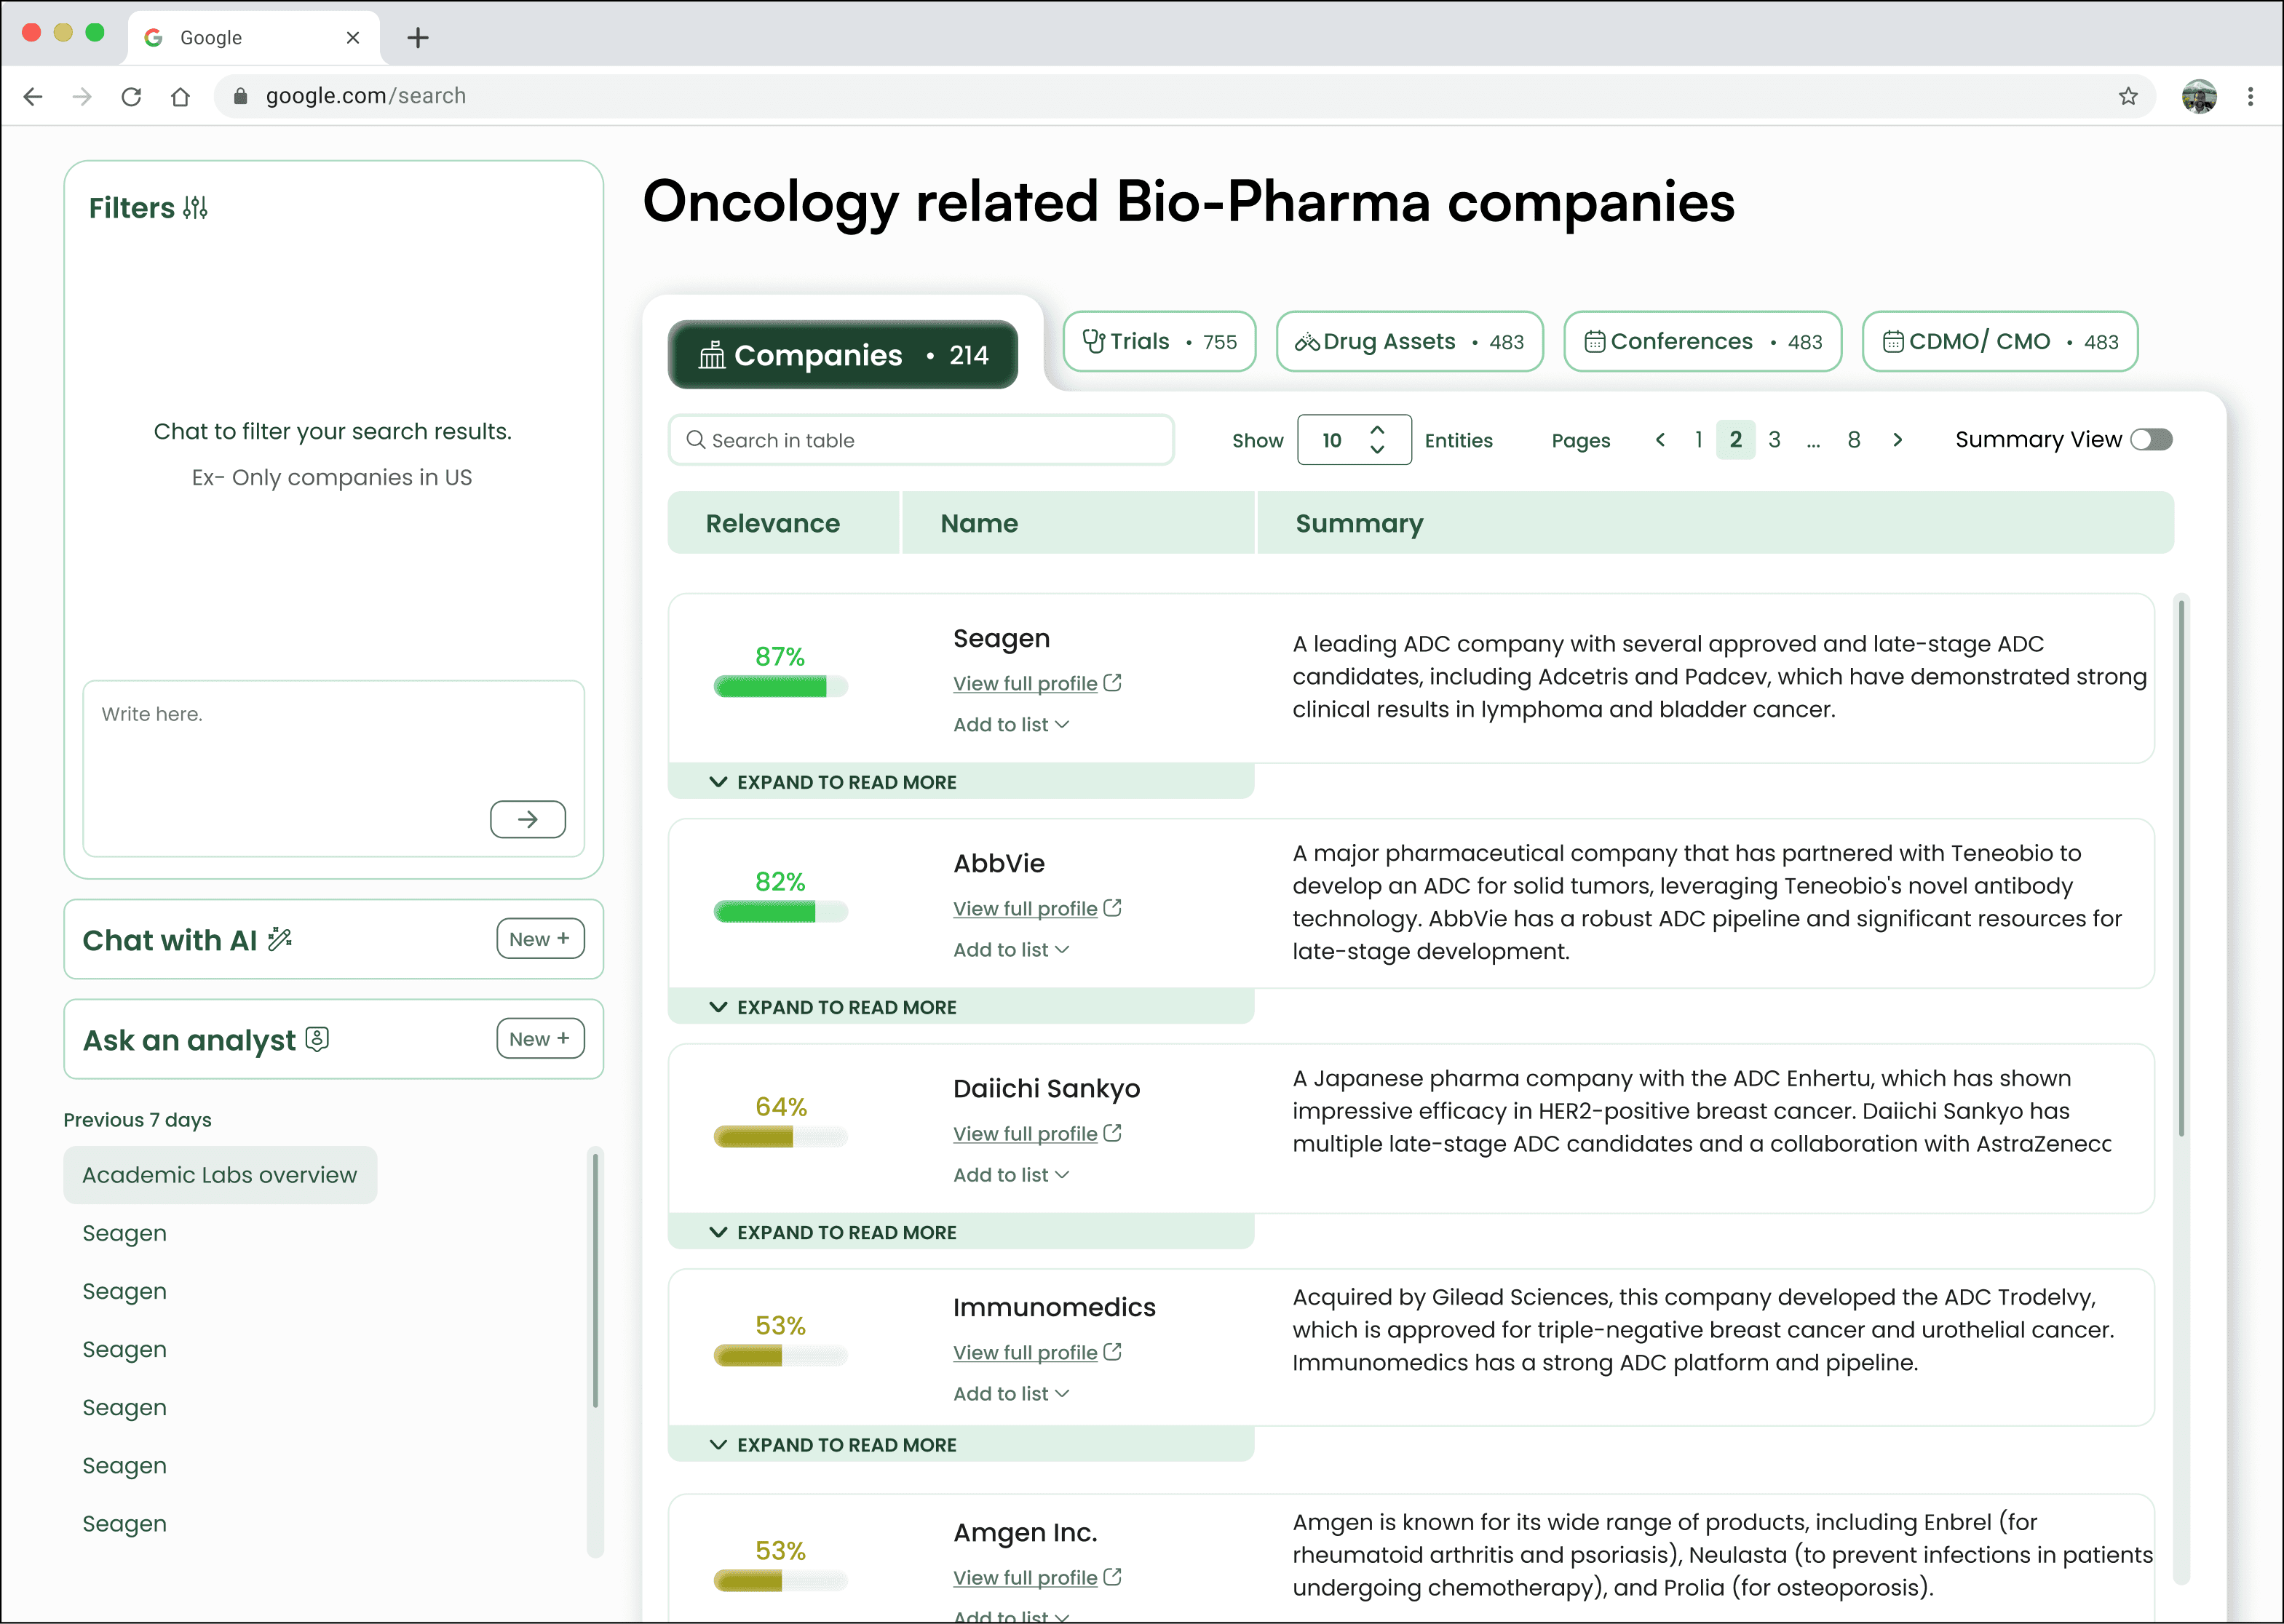Click the send arrow in chat box
2284x1624 pixels.
[527, 819]
